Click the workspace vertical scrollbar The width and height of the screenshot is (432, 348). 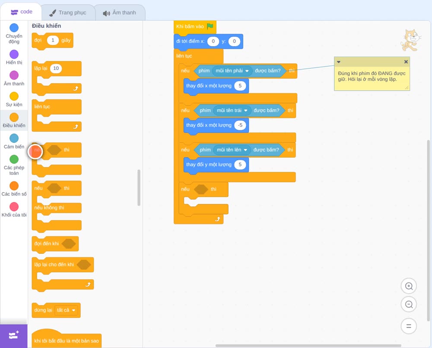click(x=429, y=231)
